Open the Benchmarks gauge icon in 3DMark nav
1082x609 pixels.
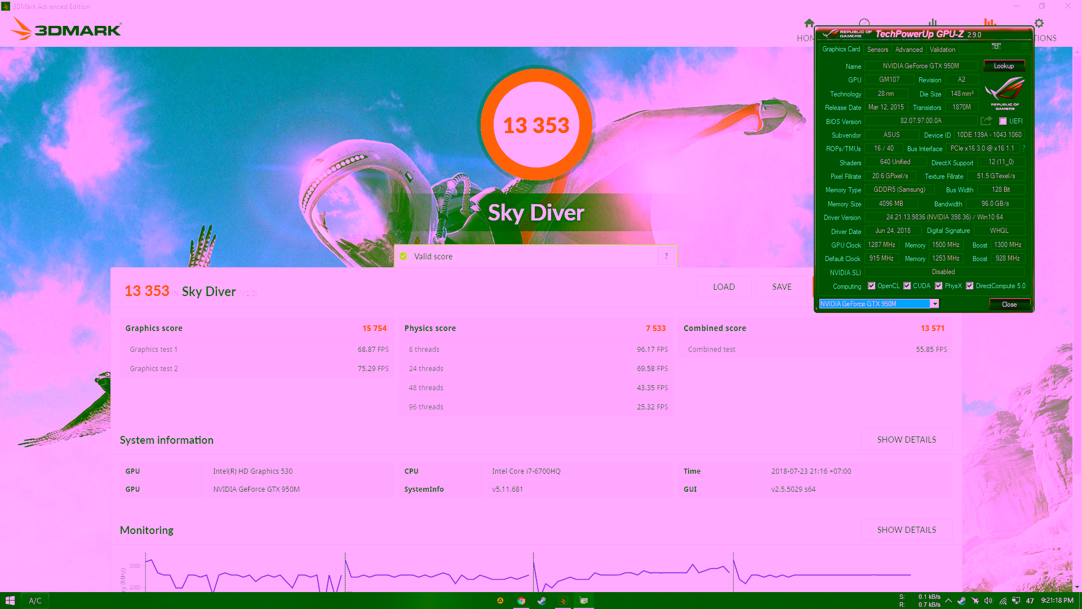[864, 23]
